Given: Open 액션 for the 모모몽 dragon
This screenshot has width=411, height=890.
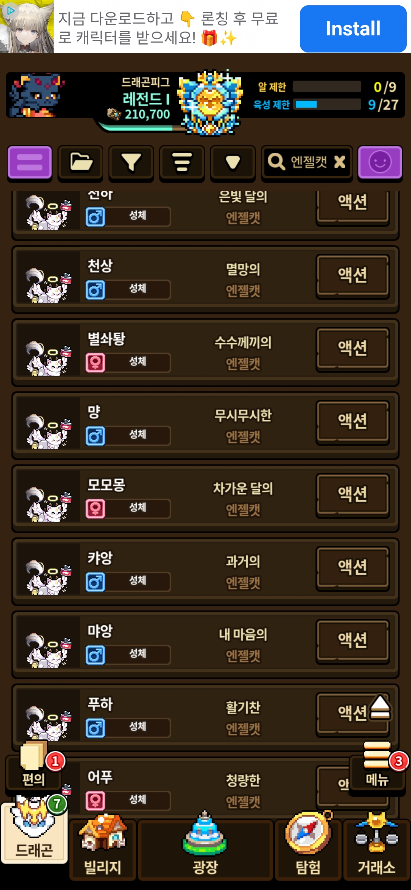Looking at the screenshot, I should (x=352, y=494).
